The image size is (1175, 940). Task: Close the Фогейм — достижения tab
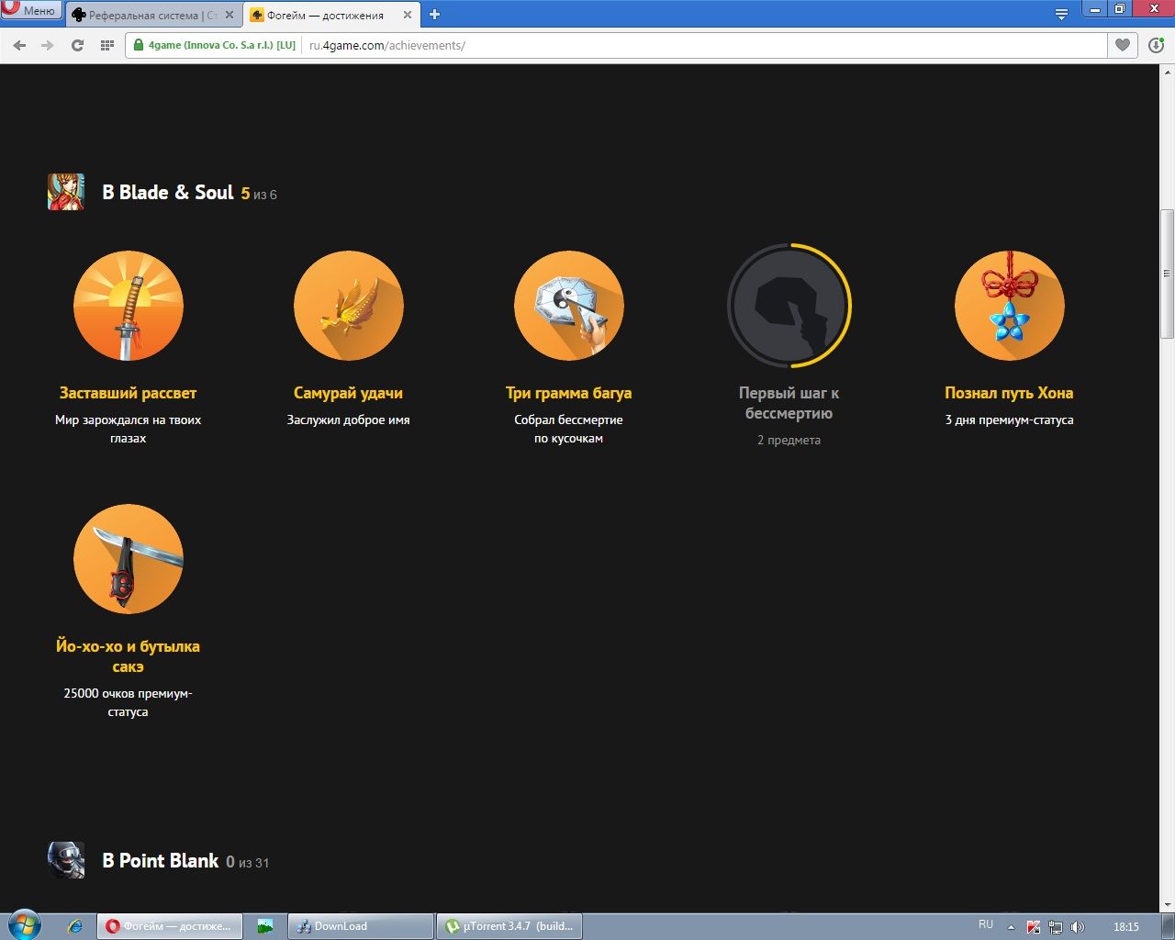tap(407, 15)
